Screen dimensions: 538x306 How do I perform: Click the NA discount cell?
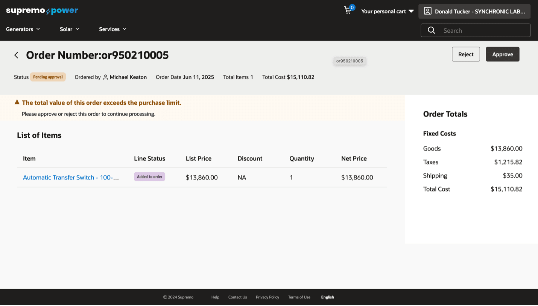click(x=242, y=177)
